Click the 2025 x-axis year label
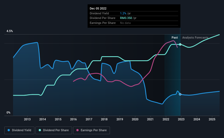The height and width of the screenshot is (138, 224). [212, 119]
